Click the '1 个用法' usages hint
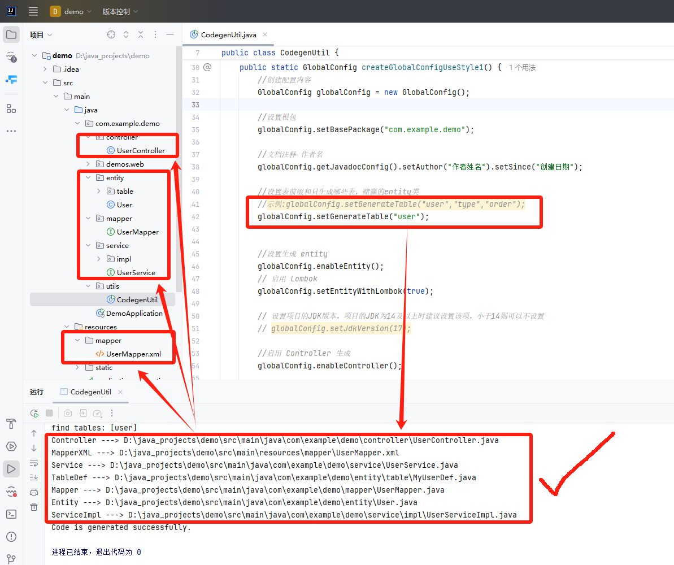Viewport: 674px width, 565px height. pyautogui.click(x=522, y=67)
